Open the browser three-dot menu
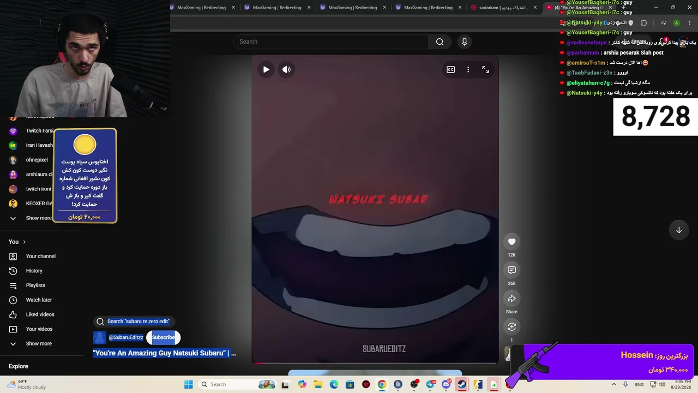698x393 pixels. (689, 23)
